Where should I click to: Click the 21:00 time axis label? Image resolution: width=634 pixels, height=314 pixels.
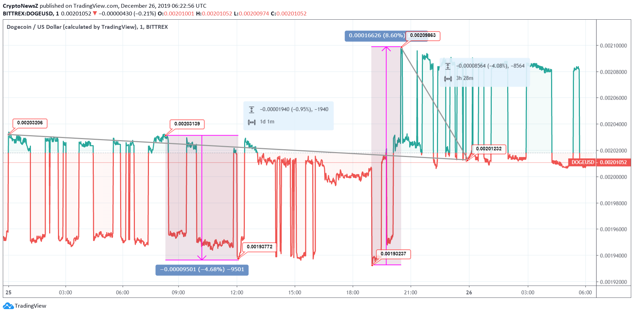coord(411,293)
